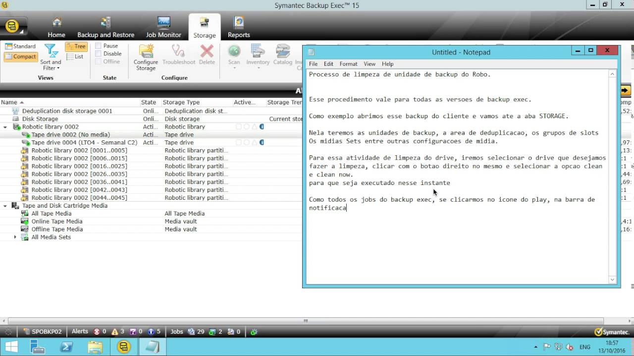The height and width of the screenshot is (356, 634).
Task: Select List view mode
Action: point(75,56)
